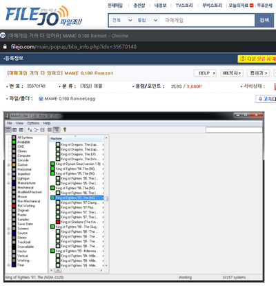Click the 마메게임 search input field
276x286 pixels.
click(x=208, y=20)
